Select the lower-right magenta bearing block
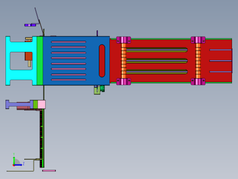The width and height of the screenshot is (238, 179). point(198,82)
